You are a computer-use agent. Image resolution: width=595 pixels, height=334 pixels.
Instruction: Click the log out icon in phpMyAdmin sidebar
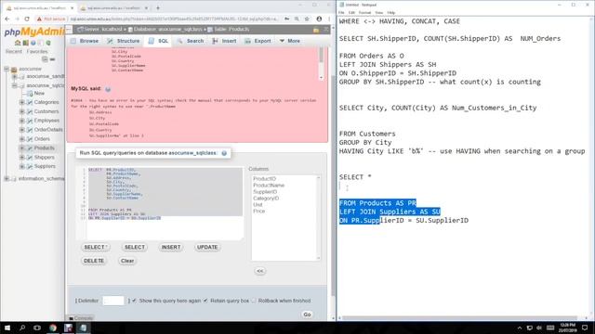click(x=25, y=43)
